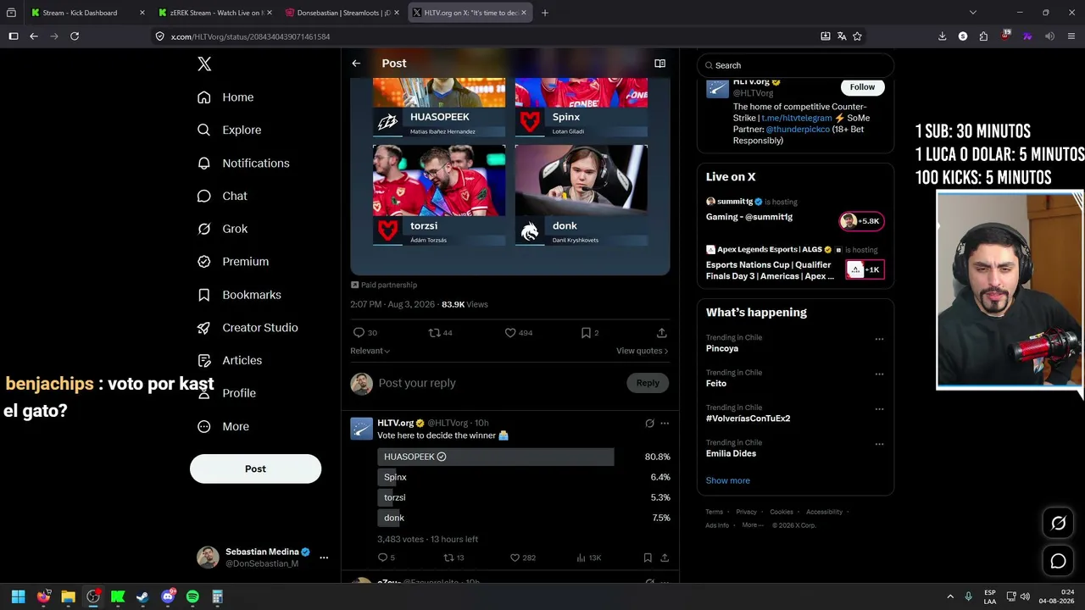The height and width of the screenshot is (610, 1085).
Task: Reload the page in the browser
Action: click(75, 36)
